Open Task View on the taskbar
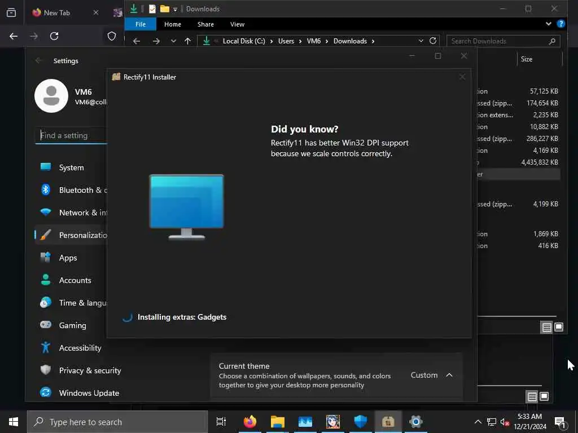 coord(221,422)
